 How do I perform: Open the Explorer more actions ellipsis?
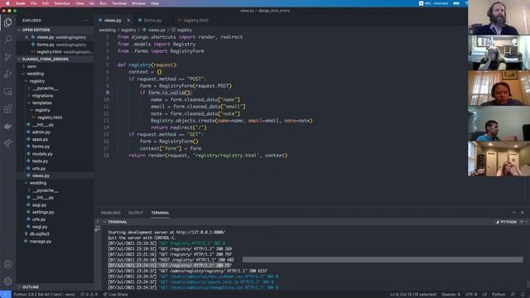(x=86, y=21)
